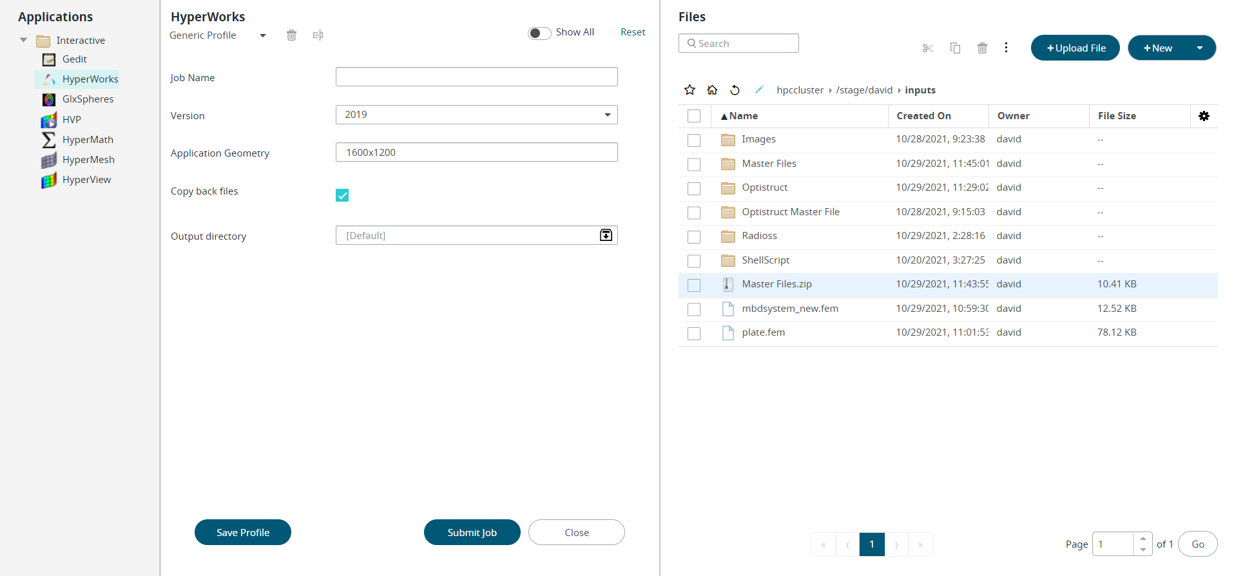Refresh the file list
The image size is (1234, 576).
point(735,90)
